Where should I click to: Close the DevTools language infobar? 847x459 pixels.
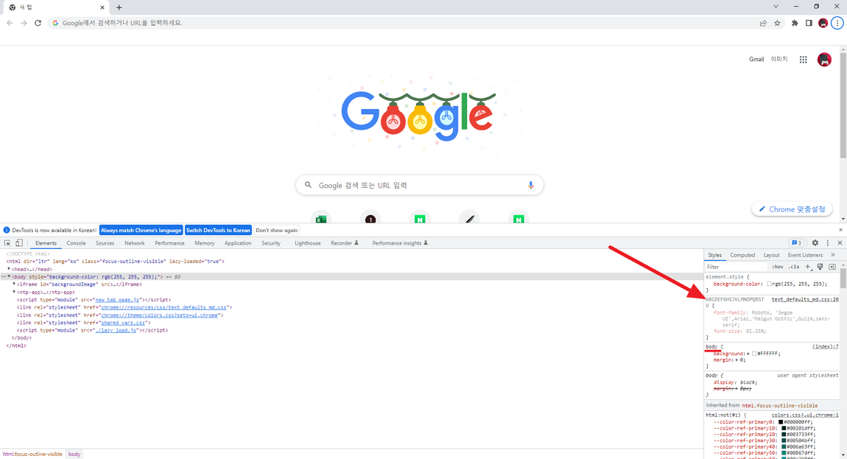pos(840,230)
